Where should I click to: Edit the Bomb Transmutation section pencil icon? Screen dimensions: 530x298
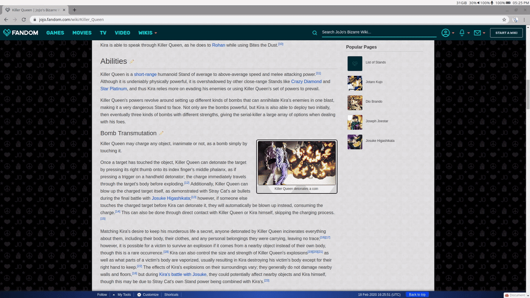161,133
